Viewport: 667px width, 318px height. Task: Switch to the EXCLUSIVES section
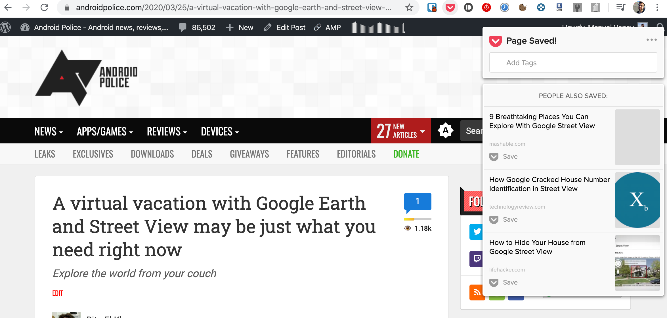[x=93, y=154]
